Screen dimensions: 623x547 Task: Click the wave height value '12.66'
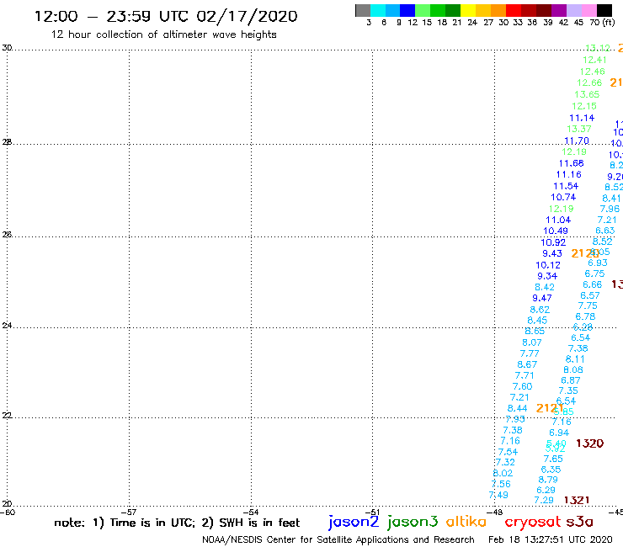[589, 82]
